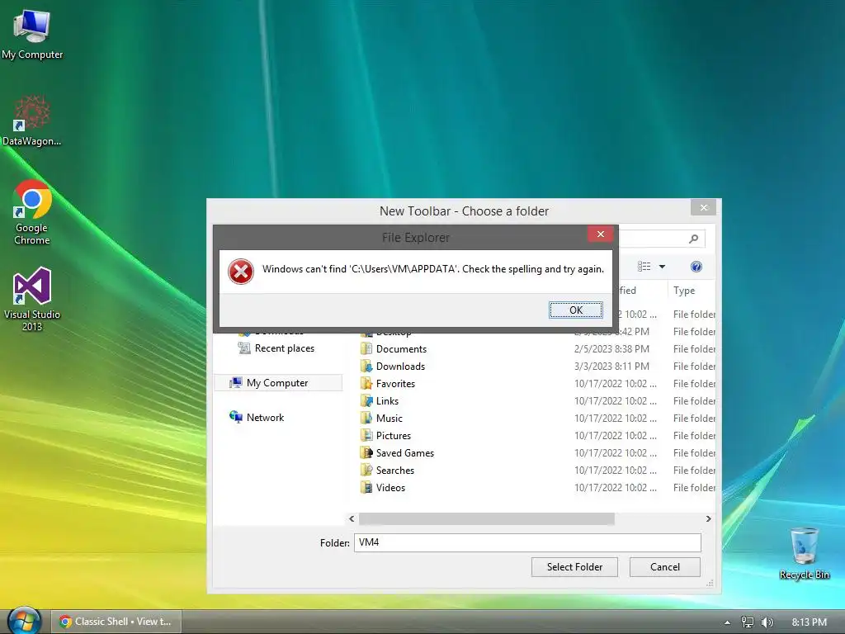Open the blue Help icon
The width and height of the screenshot is (845, 634).
(x=696, y=267)
